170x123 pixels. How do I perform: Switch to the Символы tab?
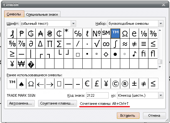tap(14, 14)
